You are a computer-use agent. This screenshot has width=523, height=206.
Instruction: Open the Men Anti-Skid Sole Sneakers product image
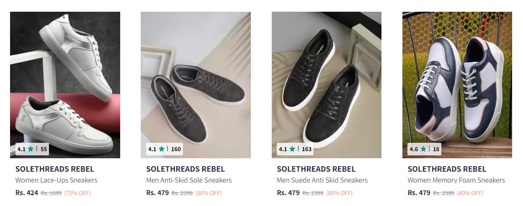click(x=196, y=85)
